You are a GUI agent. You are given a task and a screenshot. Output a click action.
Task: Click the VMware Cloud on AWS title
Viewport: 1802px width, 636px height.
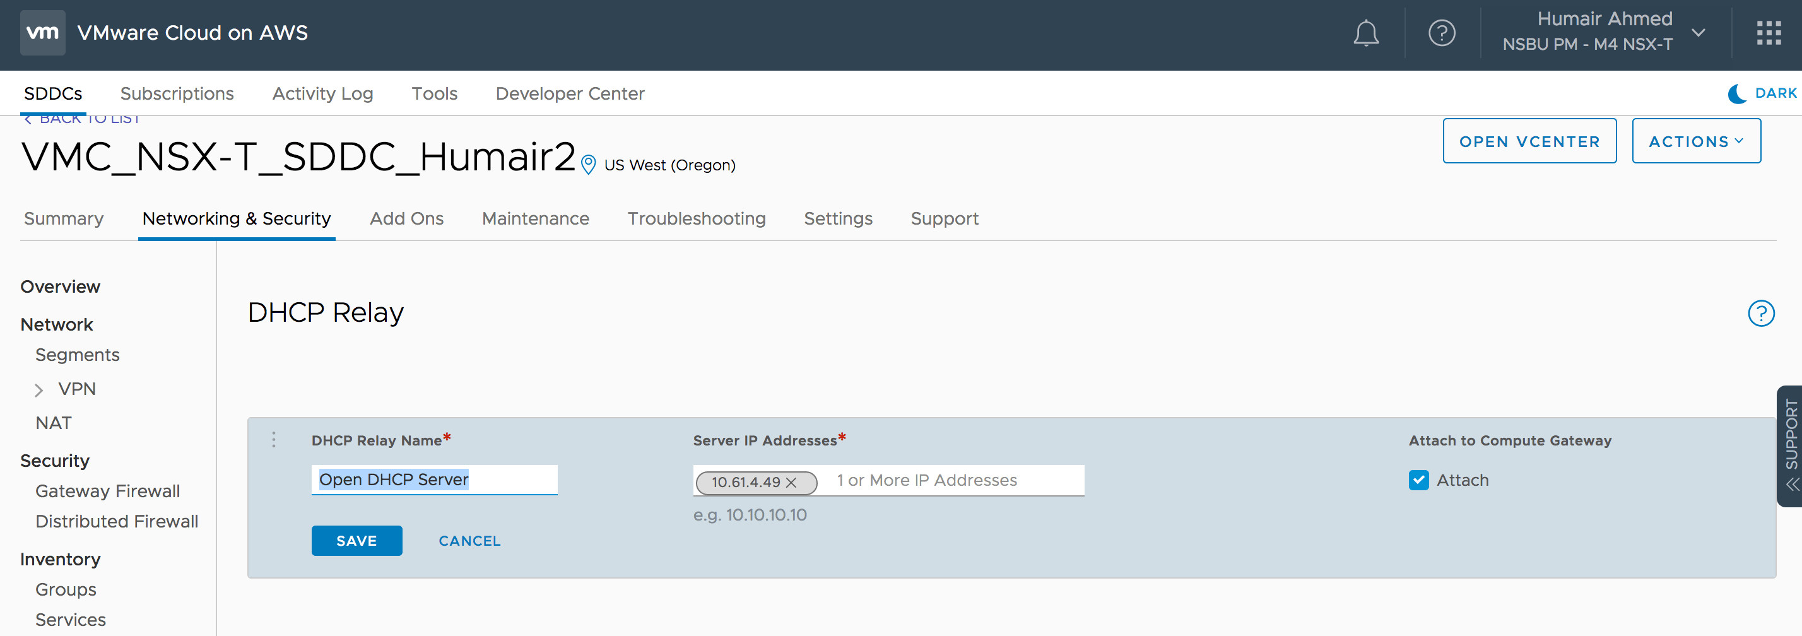[x=192, y=33]
